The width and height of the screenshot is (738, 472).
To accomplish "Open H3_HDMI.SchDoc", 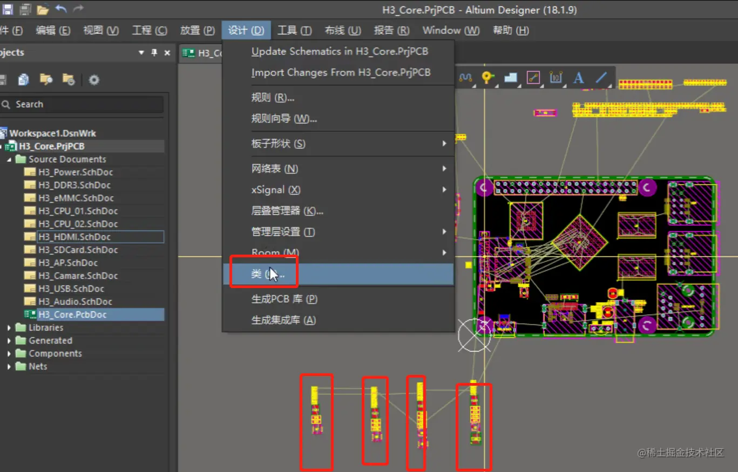I will coord(74,237).
